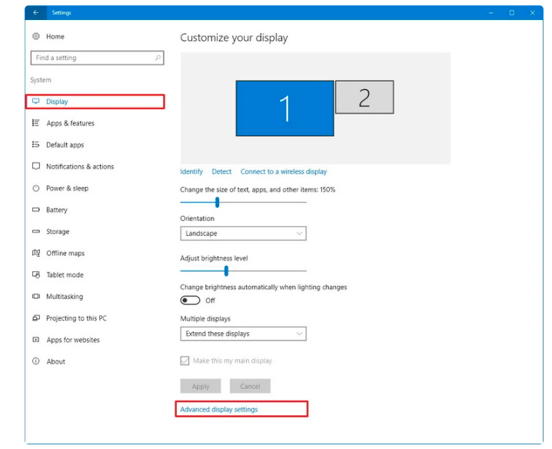The image size is (552, 449).
Task: Open Power & sleep icon
Action: coord(36,188)
